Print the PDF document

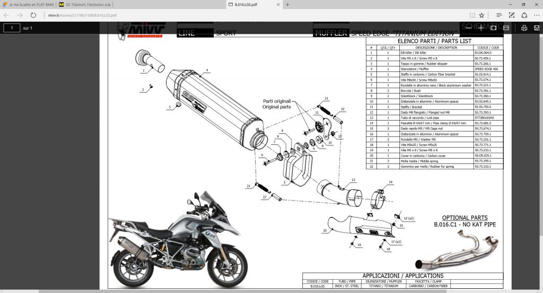pos(524,28)
